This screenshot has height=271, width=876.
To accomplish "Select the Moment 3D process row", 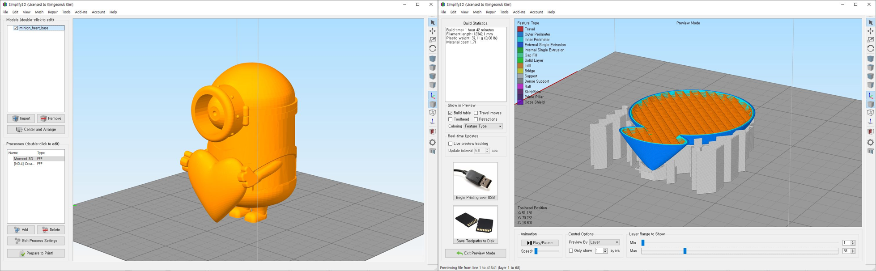I will (36, 159).
